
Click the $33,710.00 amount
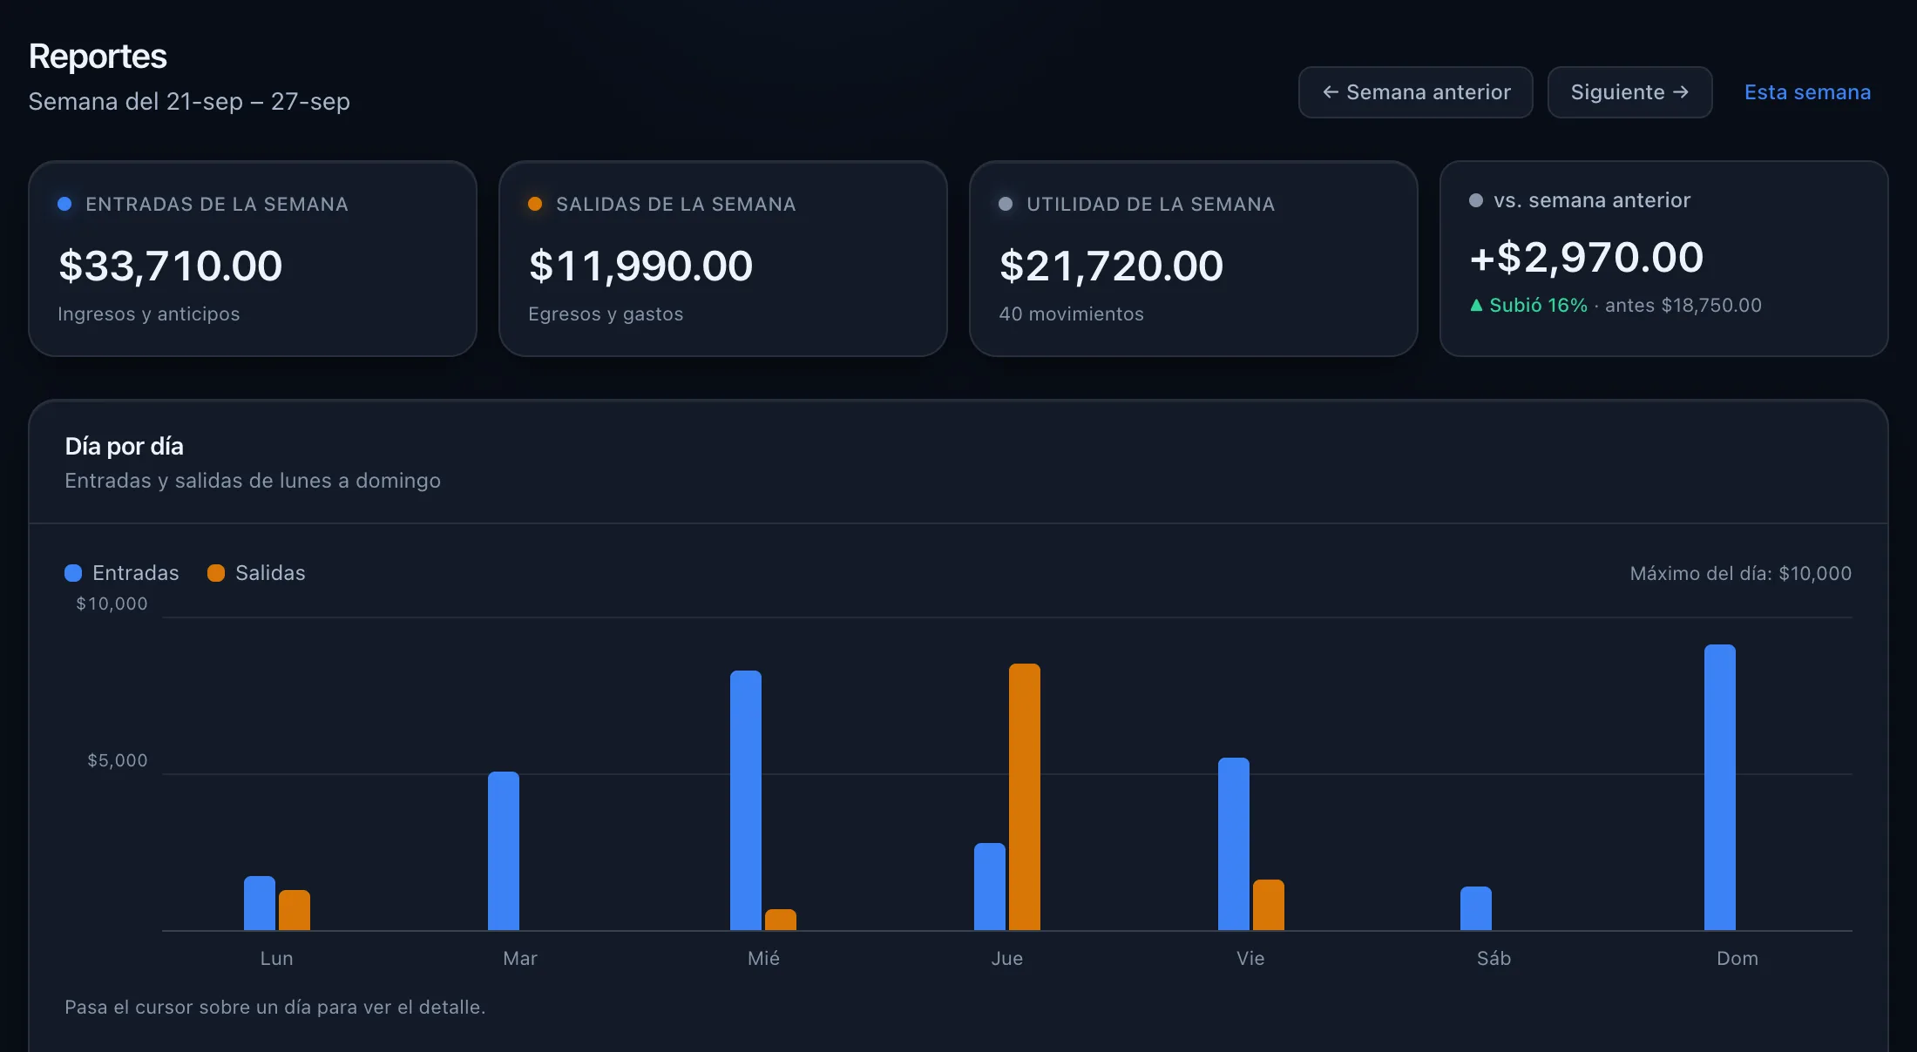(x=171, y=266)
